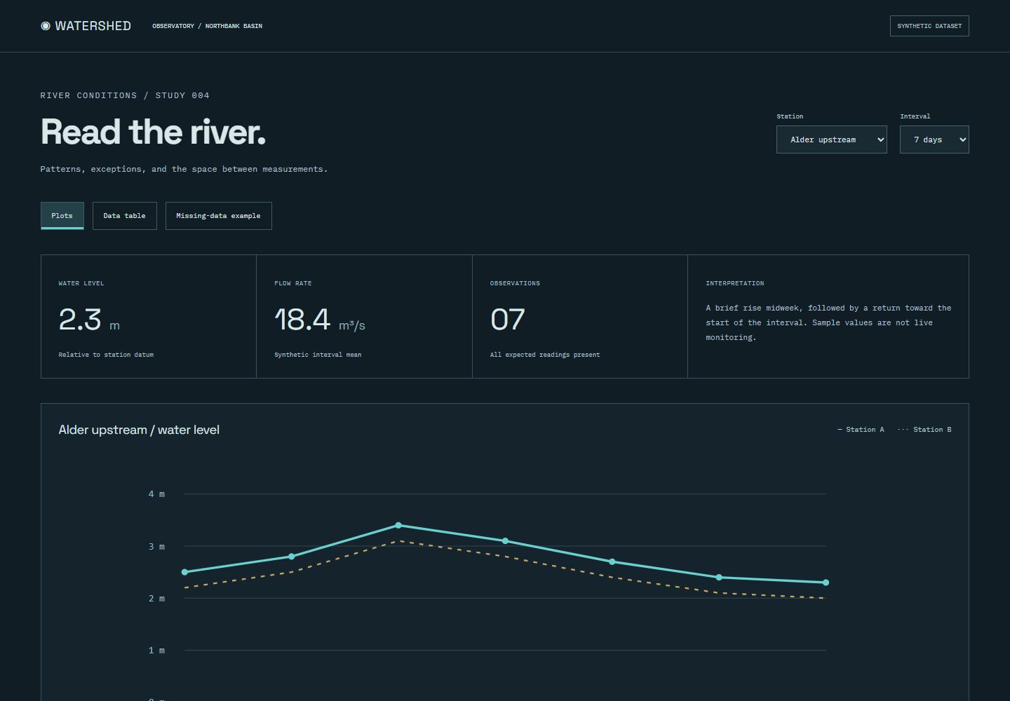Click the first data point of Station A line
This screenshot has width=1010, height=701.
184,572
